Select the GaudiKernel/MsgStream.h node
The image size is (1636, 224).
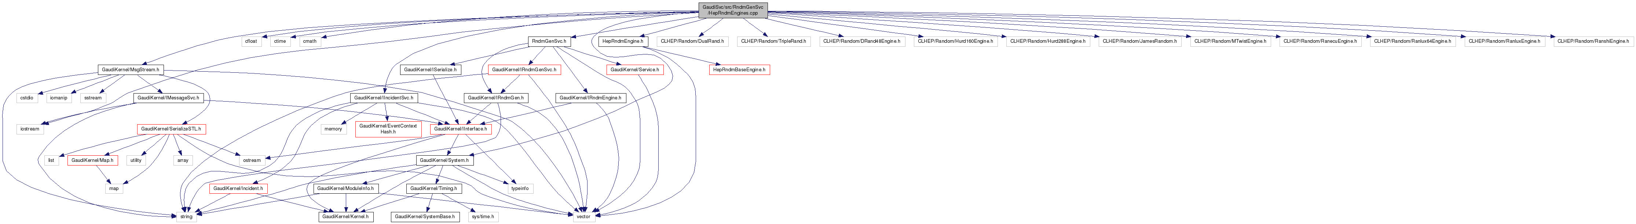tap(131, 69)
